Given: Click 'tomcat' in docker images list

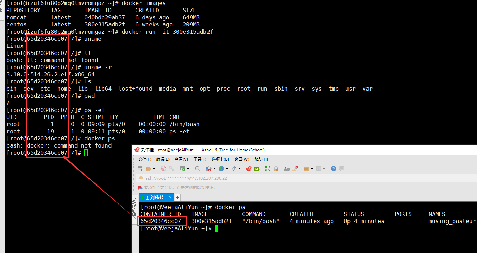Looking at the screenshot, I should tap(17, 17).
